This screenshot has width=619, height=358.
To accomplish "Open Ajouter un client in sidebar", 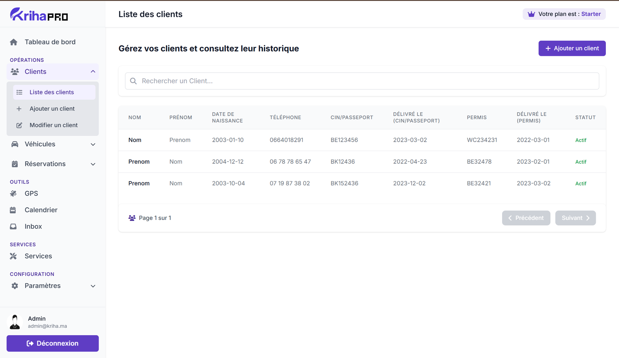I will [x=52, y=109].
